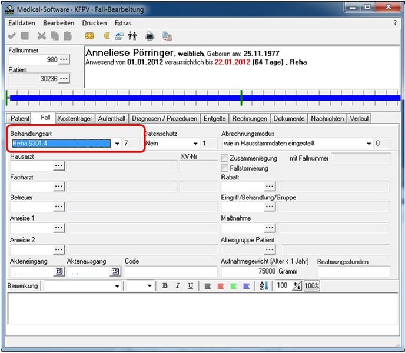Switch to the Kostenträger tab

click(x=75, y=118)
